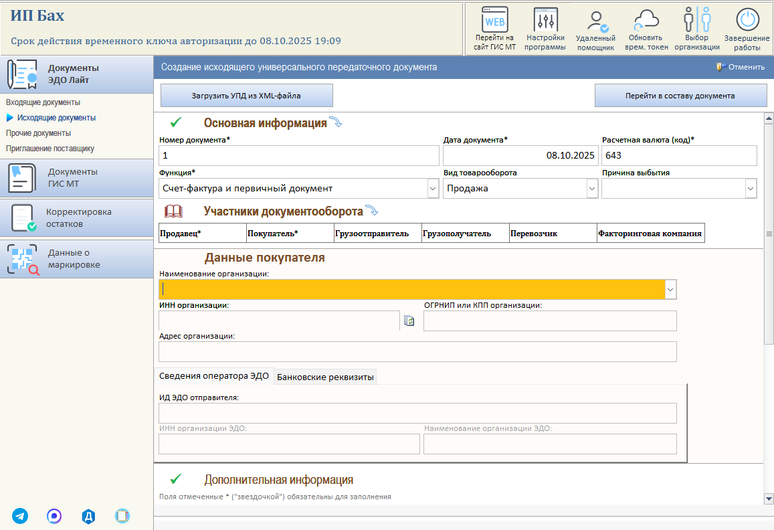Select the Покупатель* participant tab
Viewport: 774px width, 530px height.
tap(290, 233)
